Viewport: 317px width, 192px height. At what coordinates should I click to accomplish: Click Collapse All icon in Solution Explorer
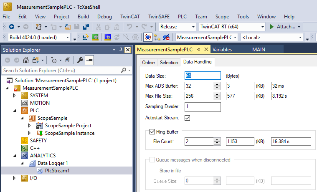68,60
